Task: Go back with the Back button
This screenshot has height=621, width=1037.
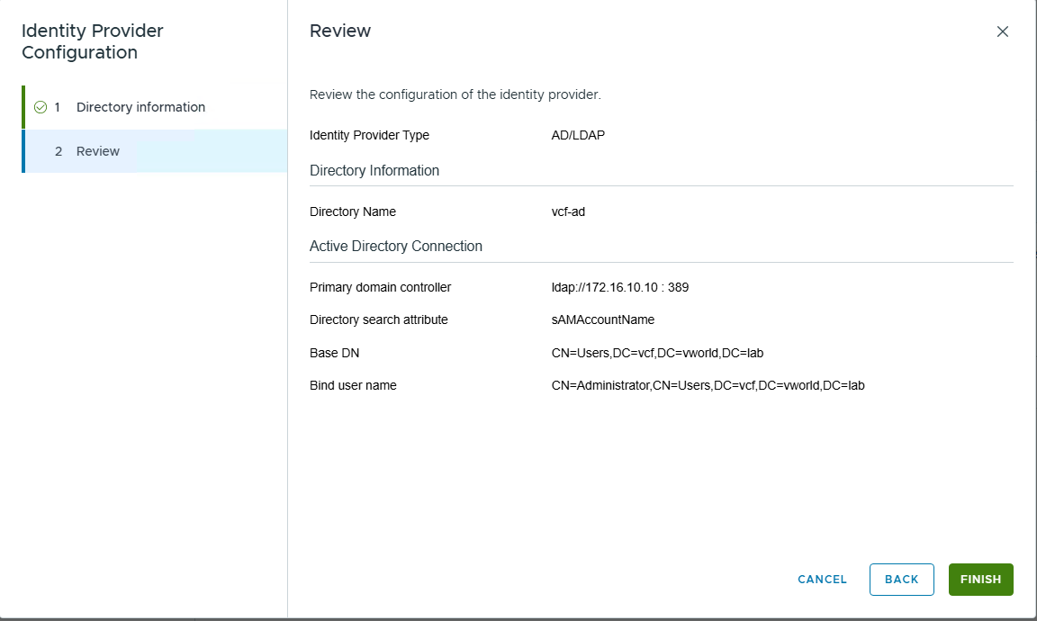Action: (901, 580)
